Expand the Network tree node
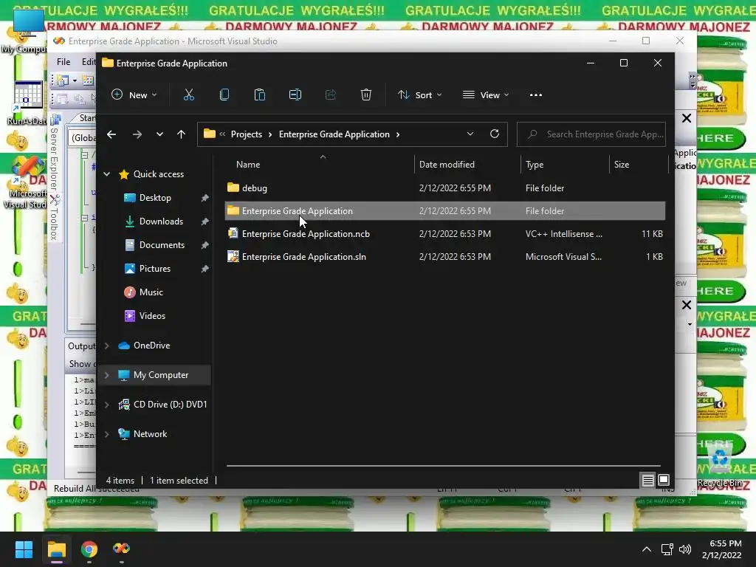 [106, 434]
